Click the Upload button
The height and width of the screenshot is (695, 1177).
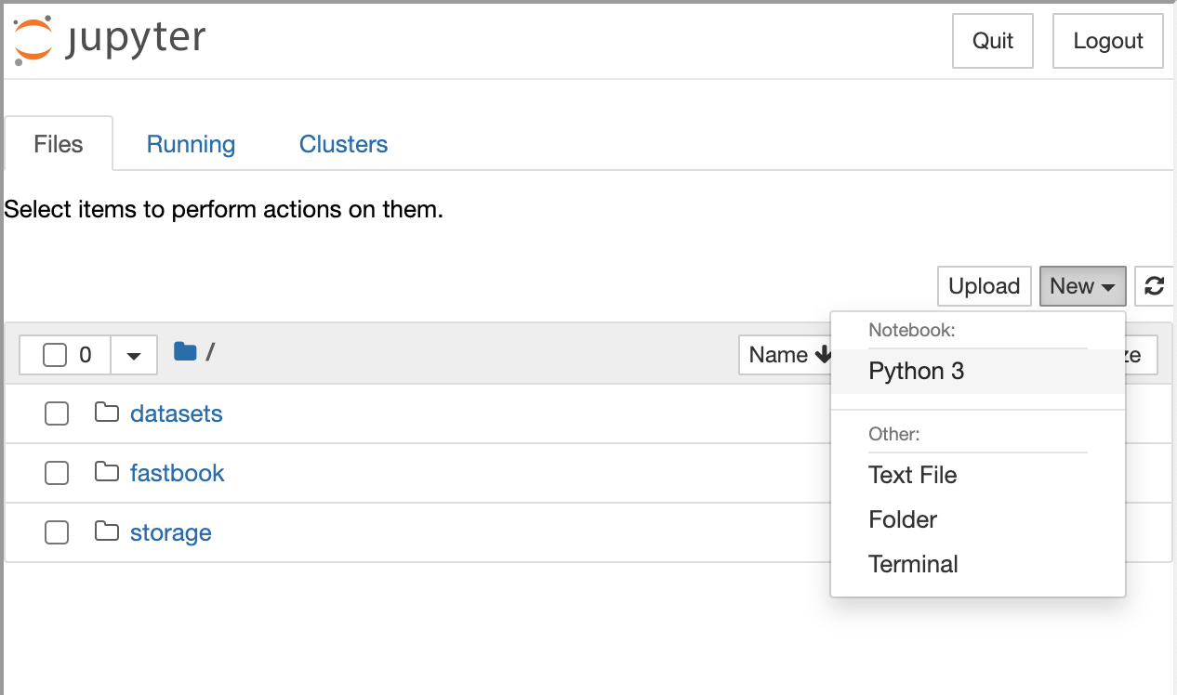(x=985, y=286)
